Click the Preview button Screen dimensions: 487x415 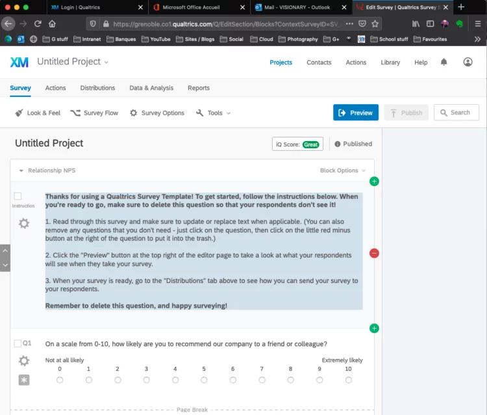coord(356,113)
